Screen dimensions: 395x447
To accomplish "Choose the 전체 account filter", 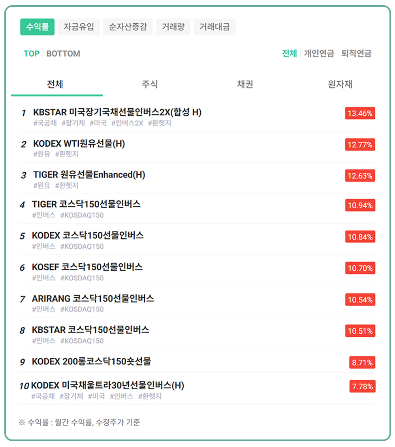I will point(290,54).
